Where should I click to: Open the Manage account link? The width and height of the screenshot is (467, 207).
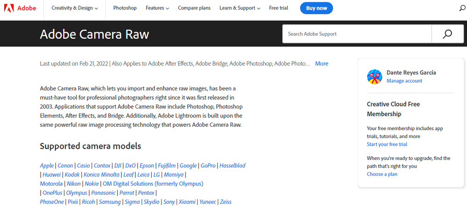[x=404, y=81]
